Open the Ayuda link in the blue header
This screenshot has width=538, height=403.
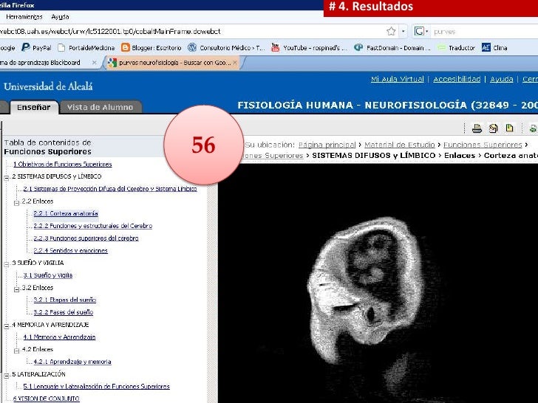tap(501, 79)
